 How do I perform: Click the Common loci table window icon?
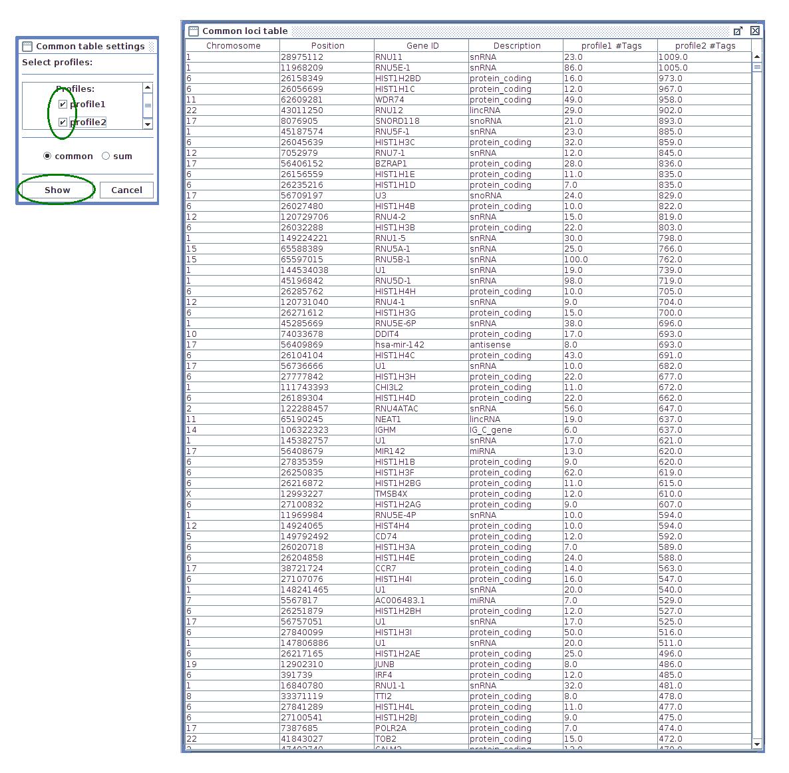(194, 31)
